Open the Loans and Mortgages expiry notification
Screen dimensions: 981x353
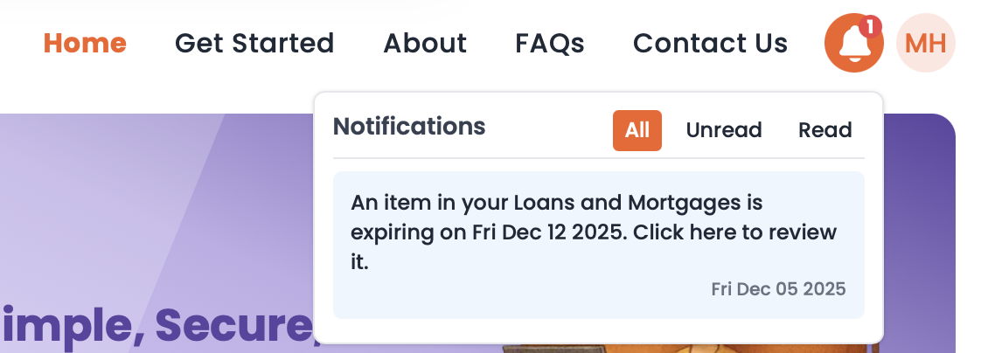[599, 245]
